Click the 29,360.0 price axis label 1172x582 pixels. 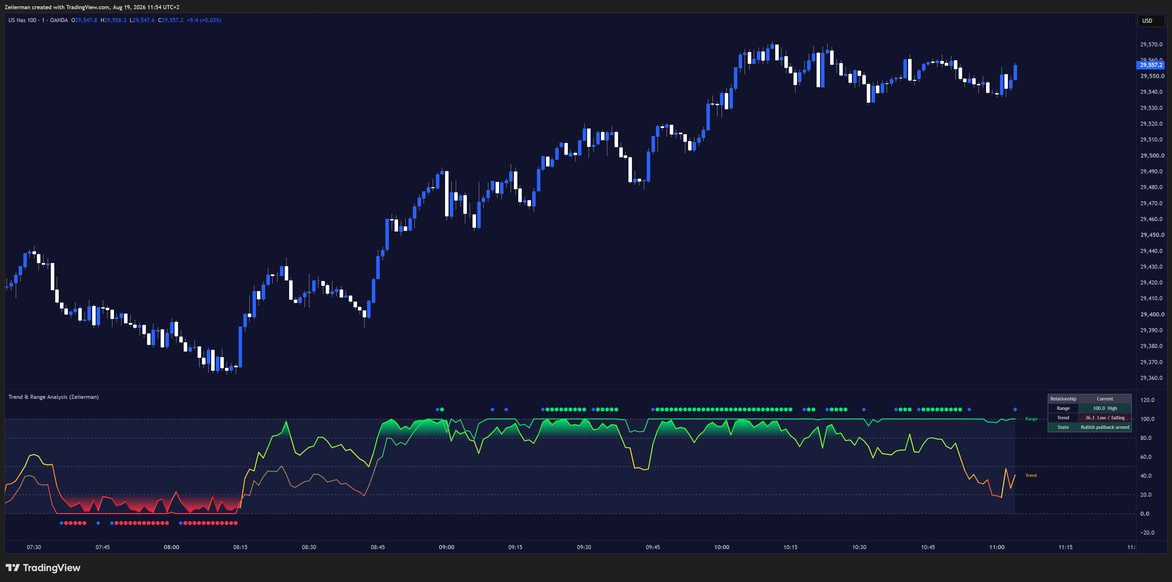tap(1151, 378)
